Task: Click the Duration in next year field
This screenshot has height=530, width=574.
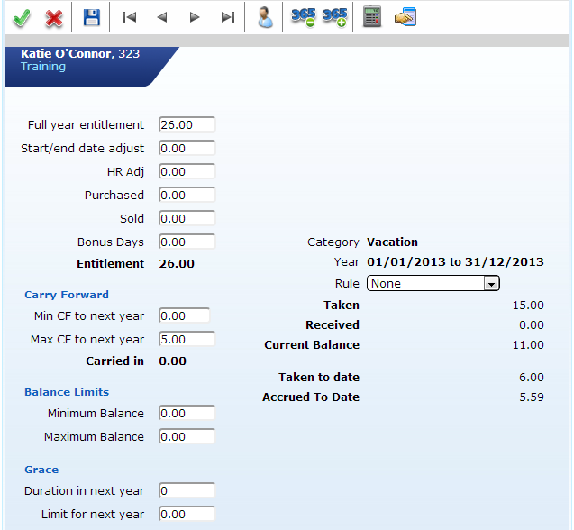Action: (187, 490)
